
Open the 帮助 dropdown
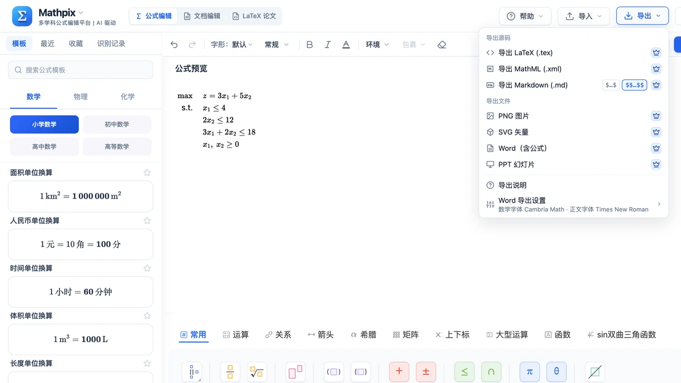525,16
